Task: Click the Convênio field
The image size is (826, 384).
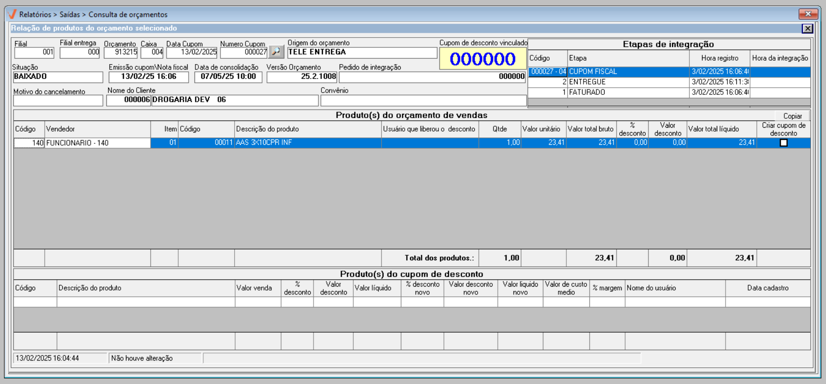Action: pos(423,101)
